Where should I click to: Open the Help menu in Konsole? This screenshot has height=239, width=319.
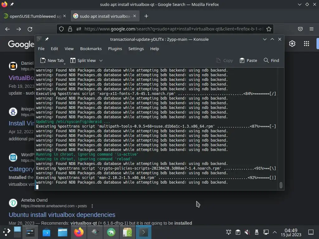(155, 49)
